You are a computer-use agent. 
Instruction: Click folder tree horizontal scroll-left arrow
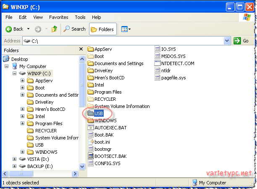pyautogui.click(x=5, y=173)
